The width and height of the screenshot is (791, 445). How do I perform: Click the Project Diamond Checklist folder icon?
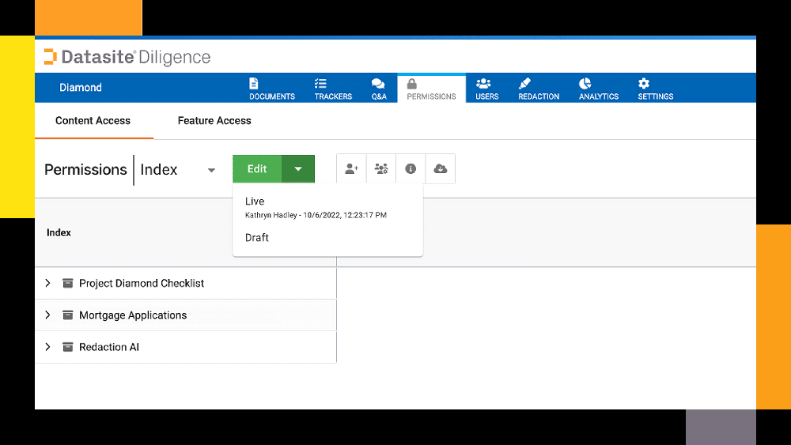[67, 283]
